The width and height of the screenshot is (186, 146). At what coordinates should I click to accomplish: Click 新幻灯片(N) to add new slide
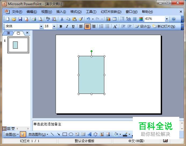coord(164,26)
